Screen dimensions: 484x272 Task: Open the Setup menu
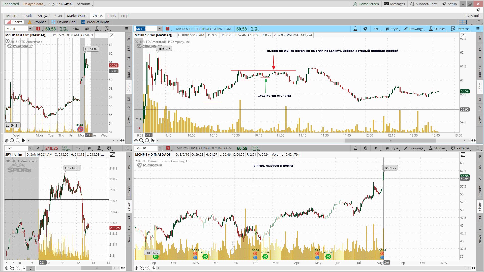[449, 4]
